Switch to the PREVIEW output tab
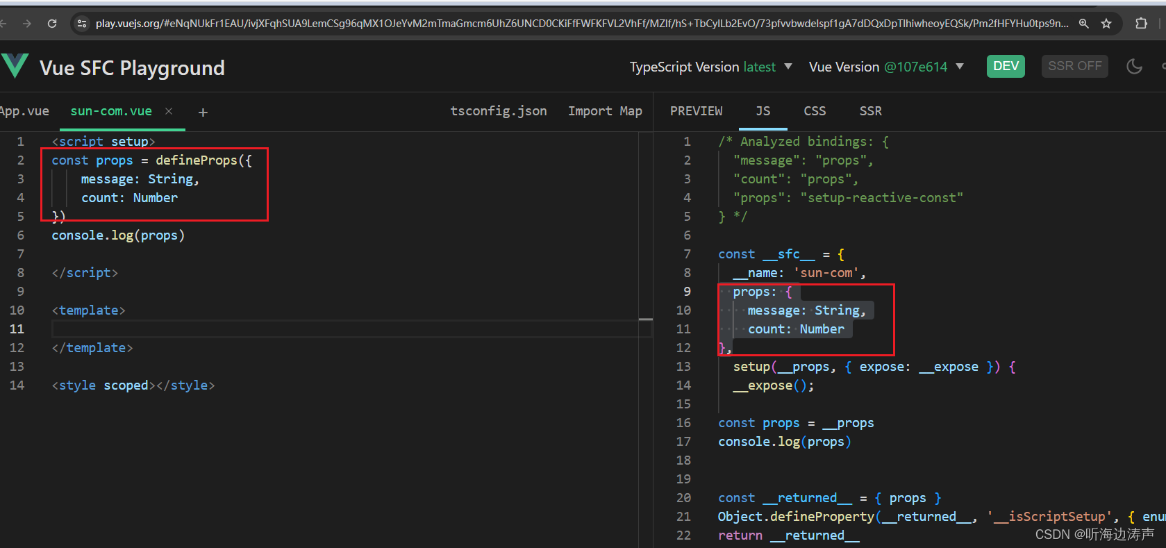This screenshot has width=1166, height=548. (x=696, y=111)
